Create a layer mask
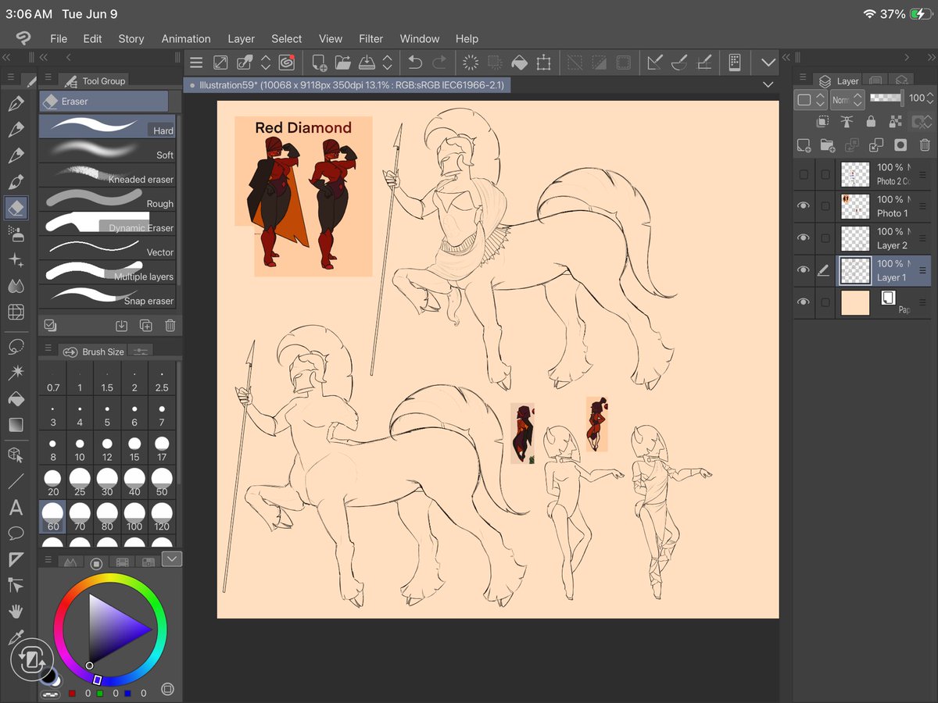This screenshot has width=938, height=703. 900,145
